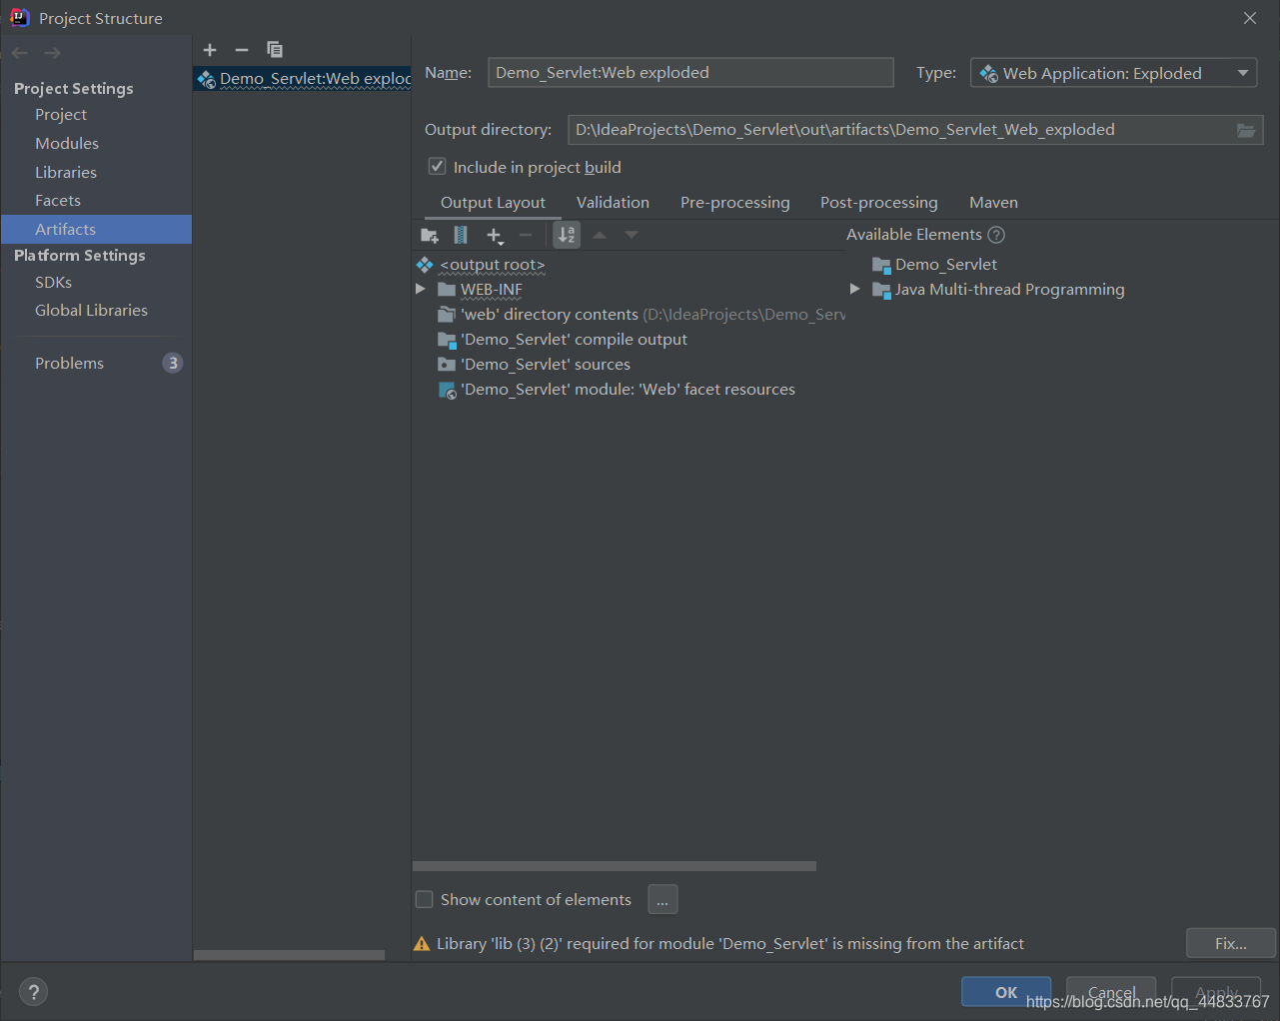1280x1021 pixels.
Task: Toggle Include in project build checkbox
Action: point(437,166)
